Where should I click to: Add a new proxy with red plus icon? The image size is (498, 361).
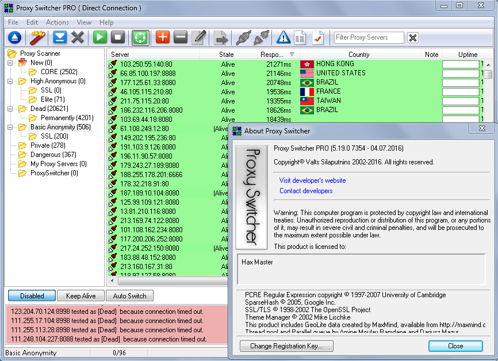click(162, 37)
